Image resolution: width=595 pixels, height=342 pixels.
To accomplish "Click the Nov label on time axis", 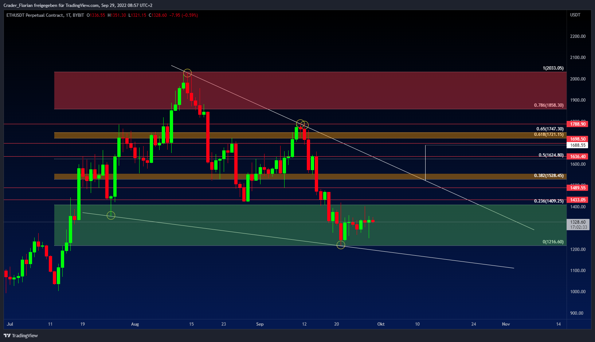I will [x=506, y=324].
